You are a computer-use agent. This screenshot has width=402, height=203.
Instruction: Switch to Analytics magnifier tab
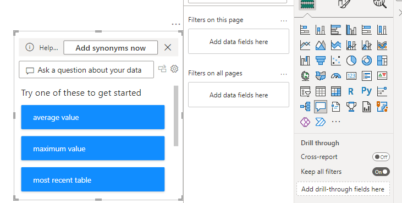coord(380,4)
